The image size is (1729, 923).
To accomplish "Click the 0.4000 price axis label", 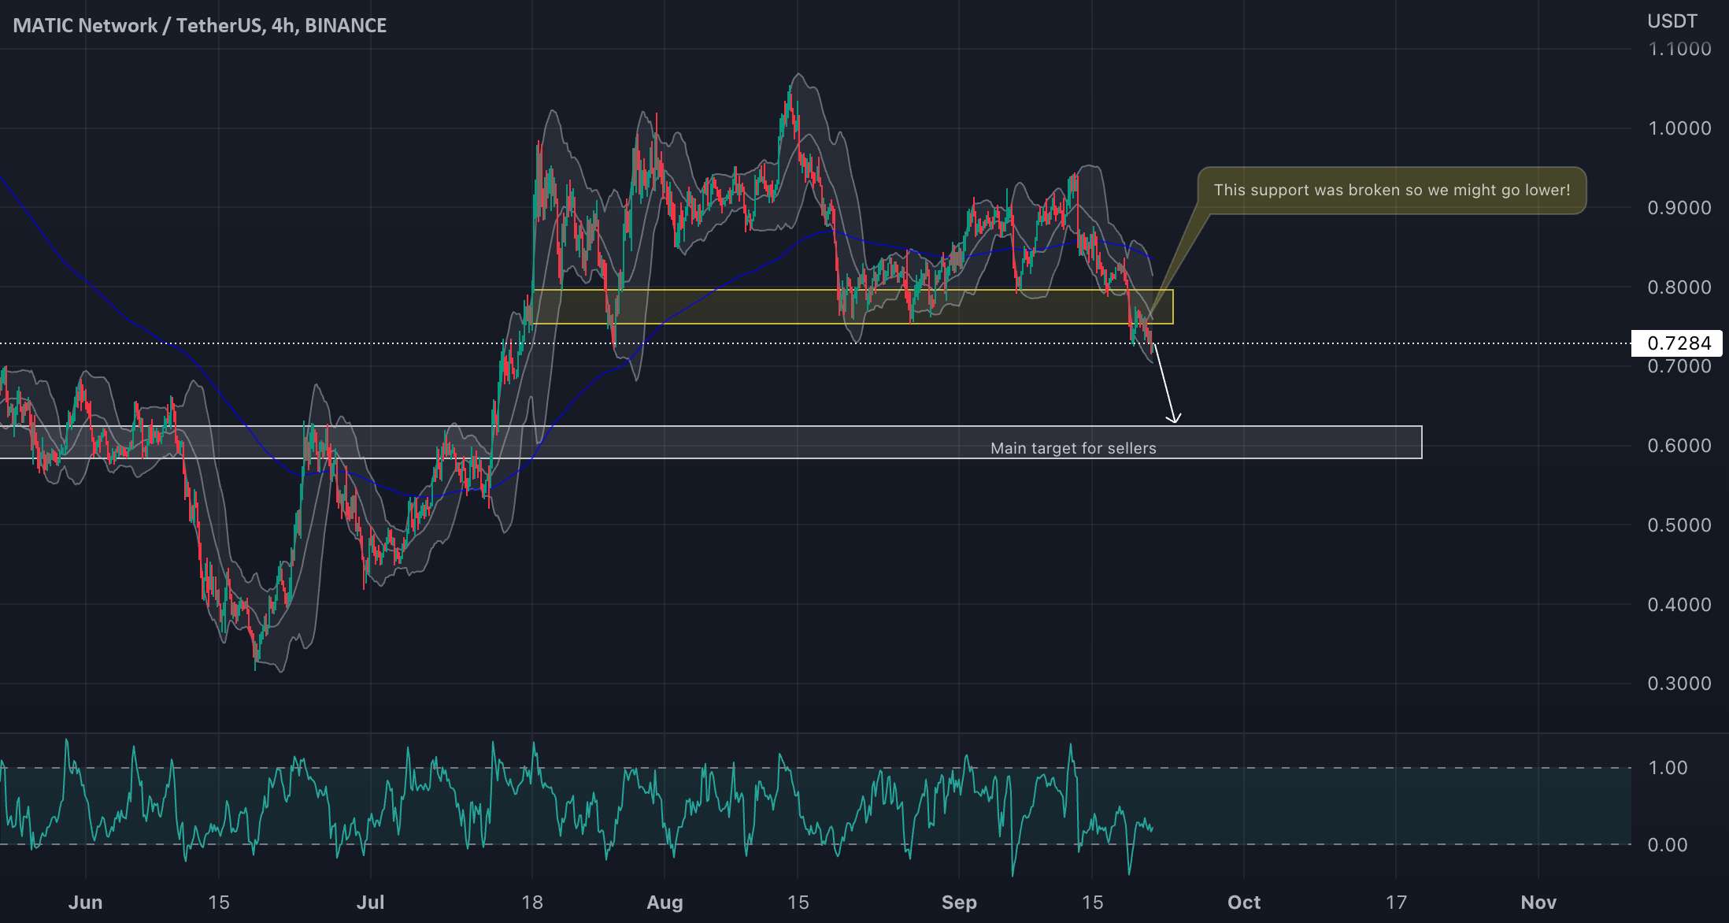I will pos(1679,605).
